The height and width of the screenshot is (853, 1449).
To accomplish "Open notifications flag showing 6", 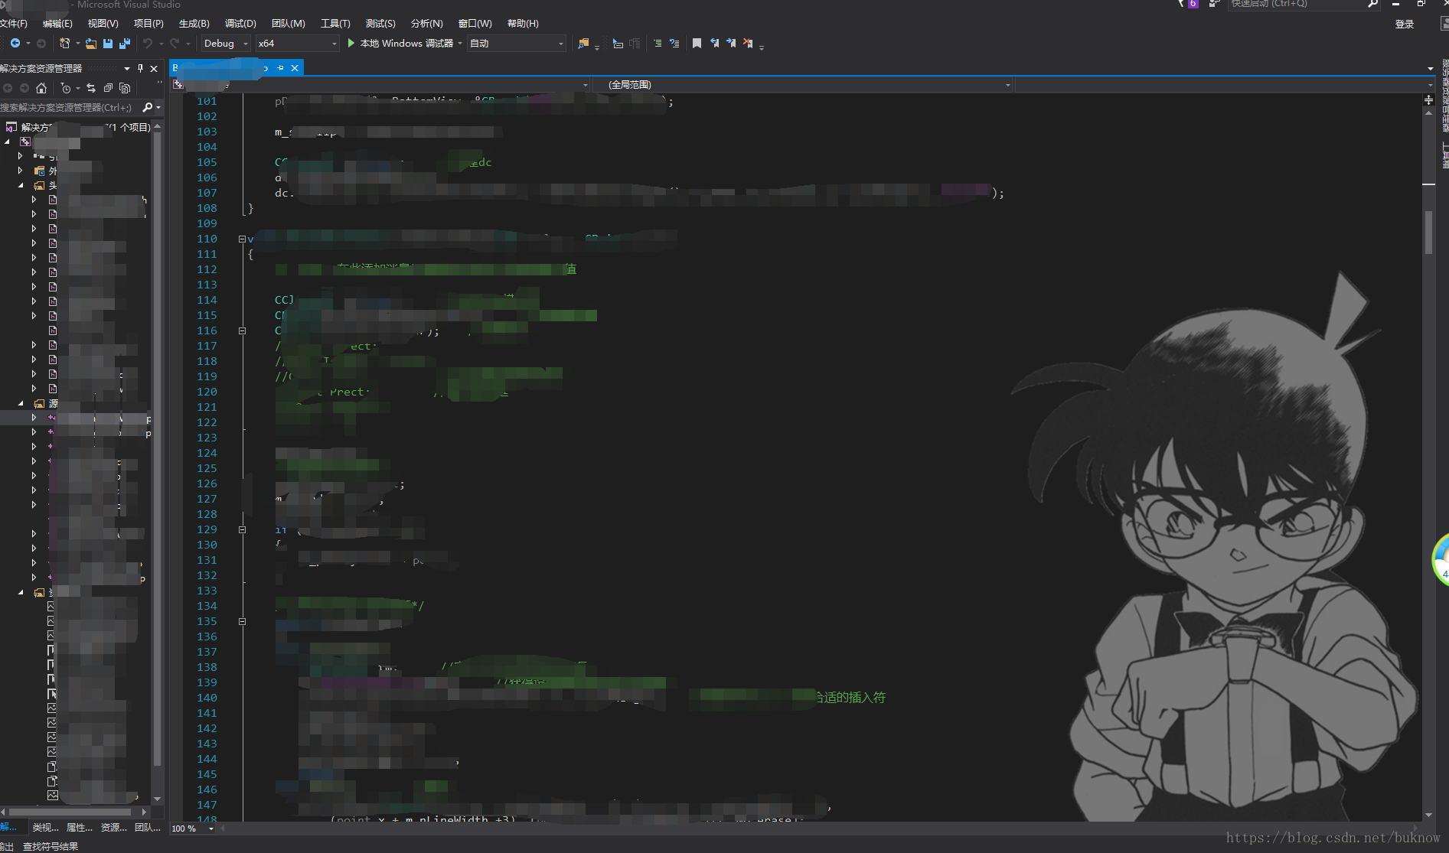I will pos(1189,4).
